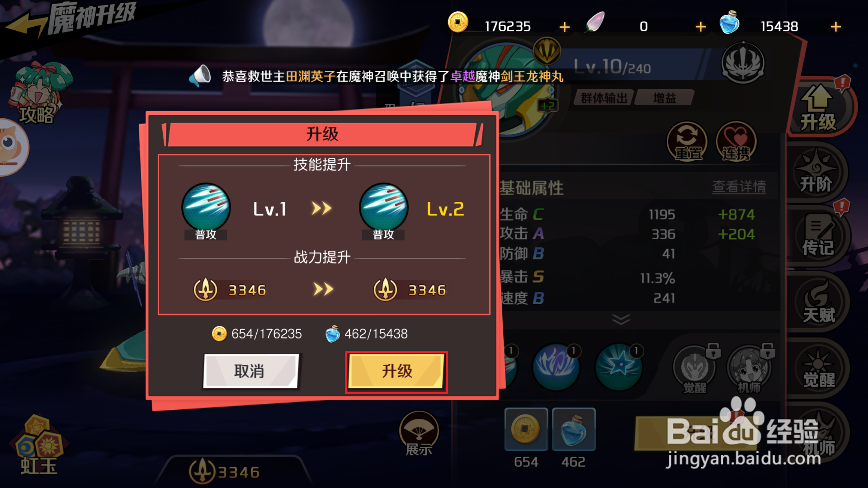Open the 天赋 talent tab
The width and height of the screenshot is (868, 488).
click(818, 303)
